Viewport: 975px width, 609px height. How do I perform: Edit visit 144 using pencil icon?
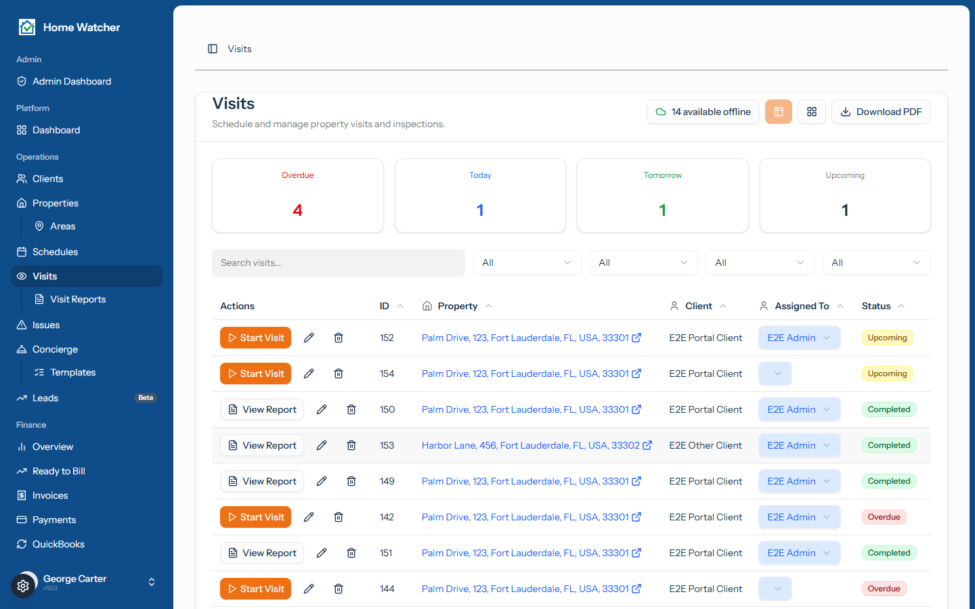pyautogui.click(x=309, y=589)
